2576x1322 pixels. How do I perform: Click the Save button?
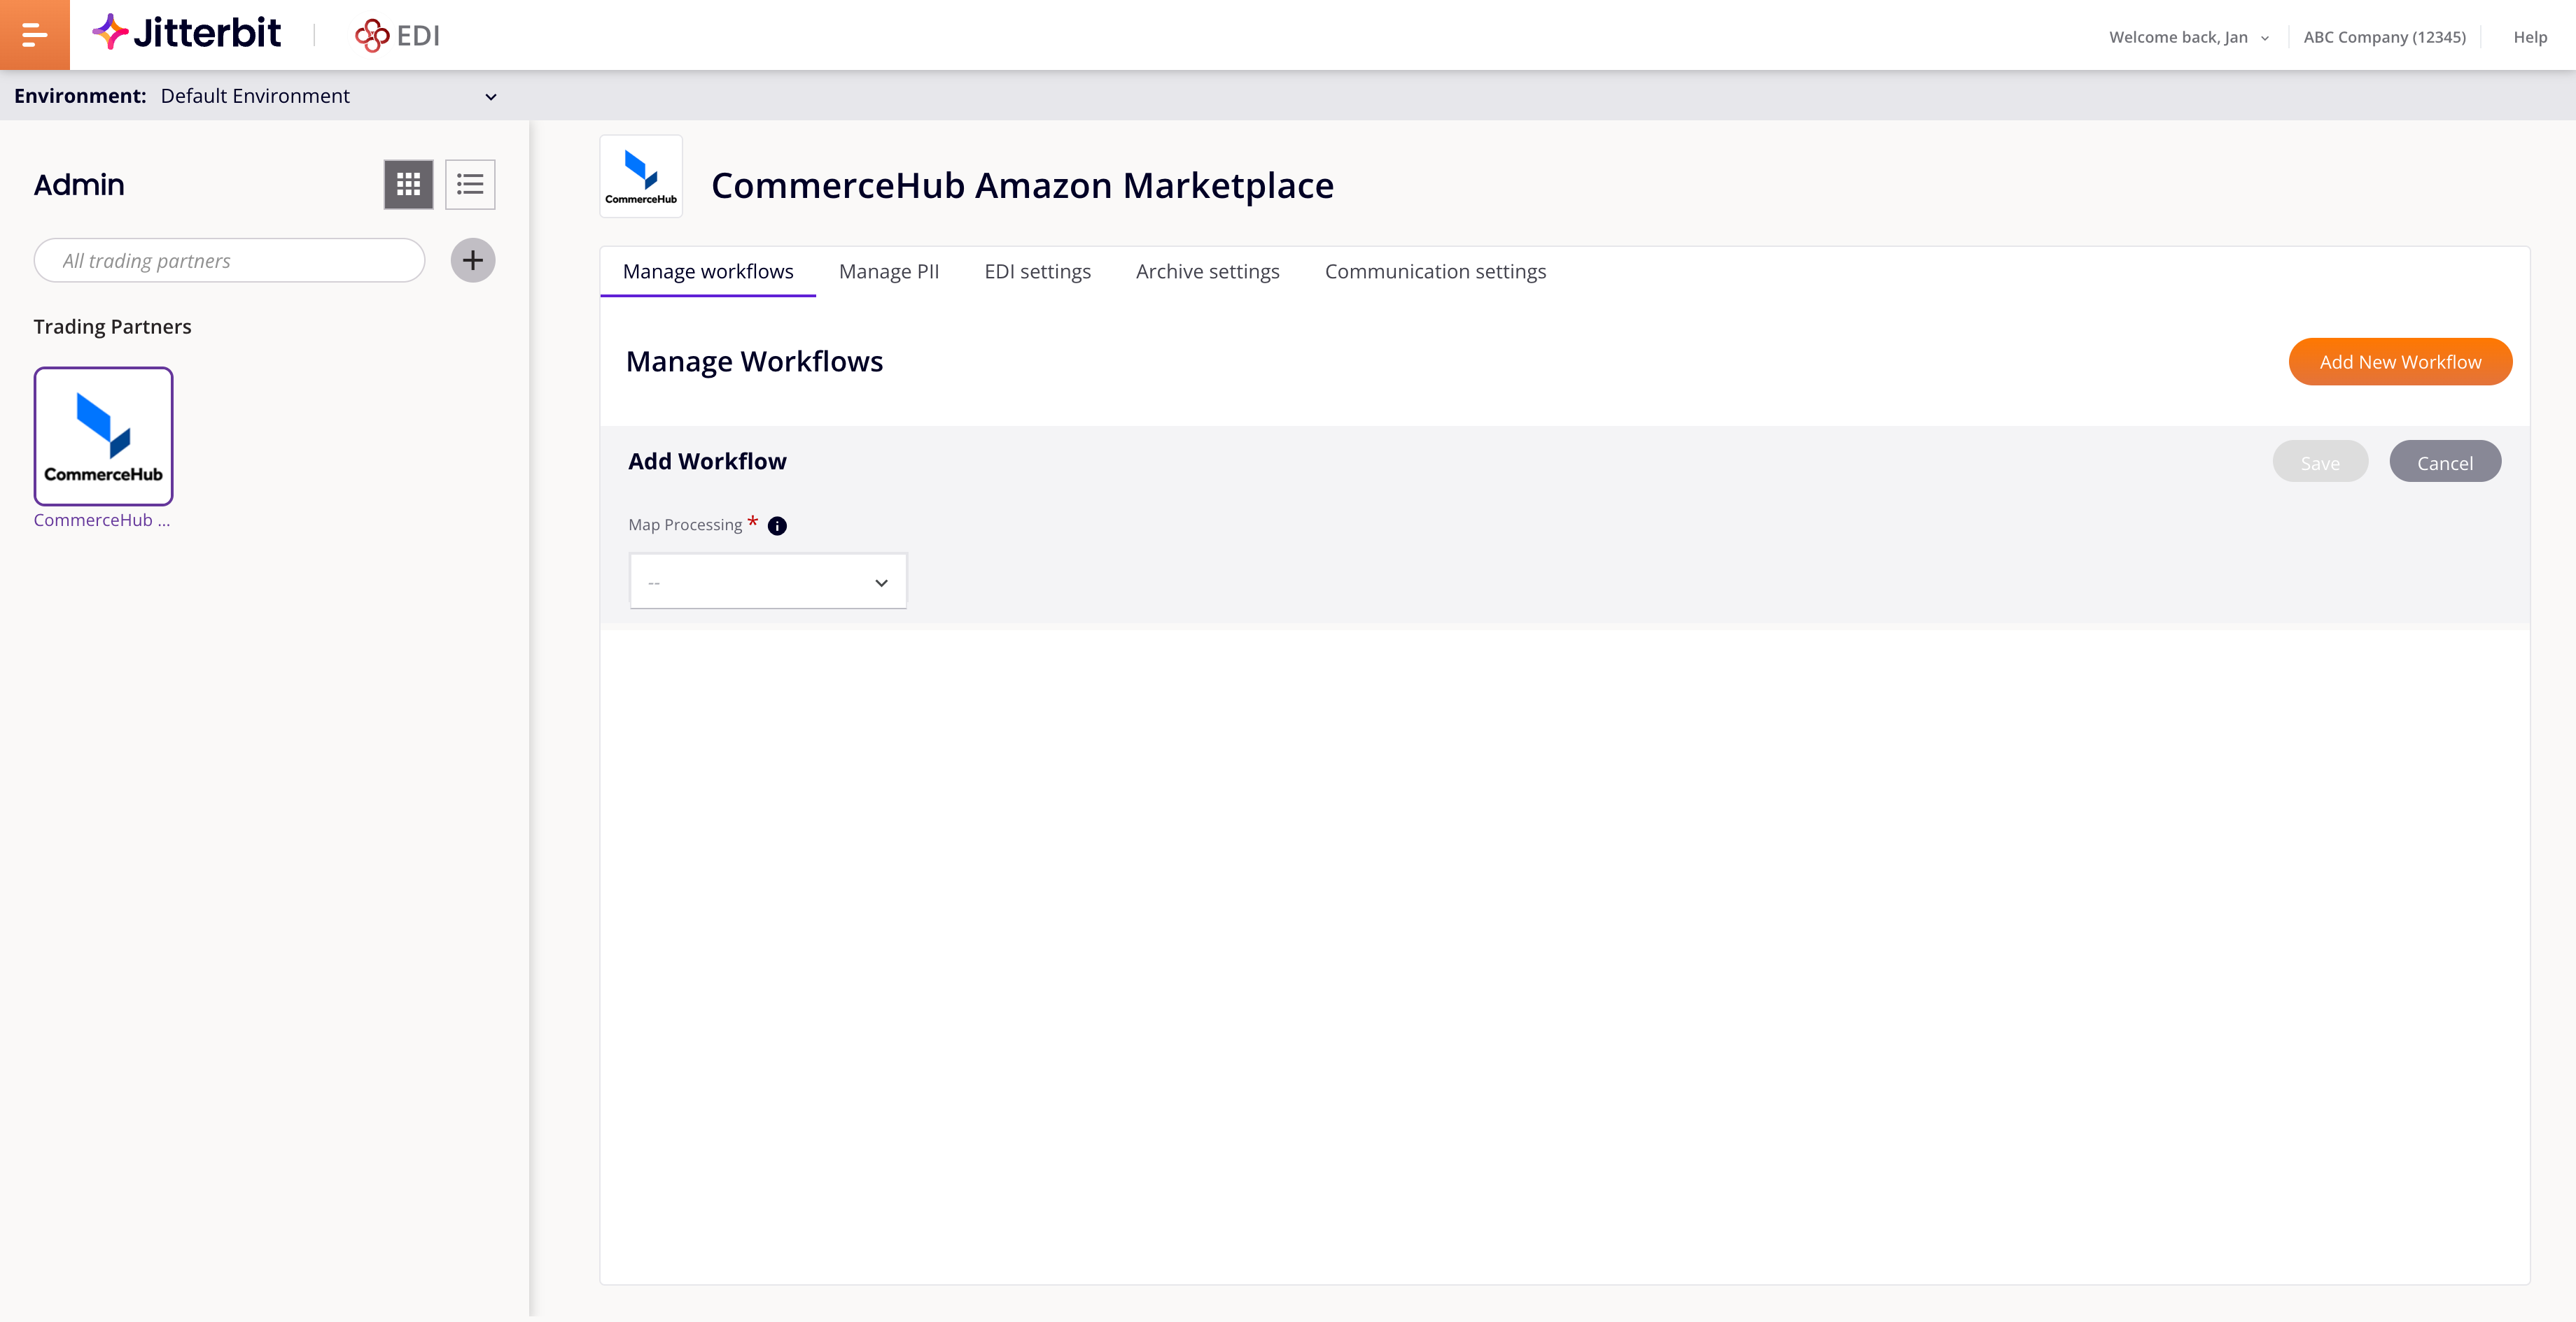(2320, 462)
